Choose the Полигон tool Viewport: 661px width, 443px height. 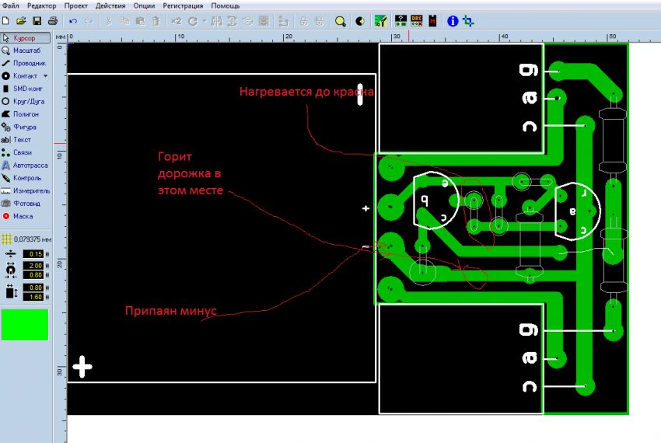25,113
